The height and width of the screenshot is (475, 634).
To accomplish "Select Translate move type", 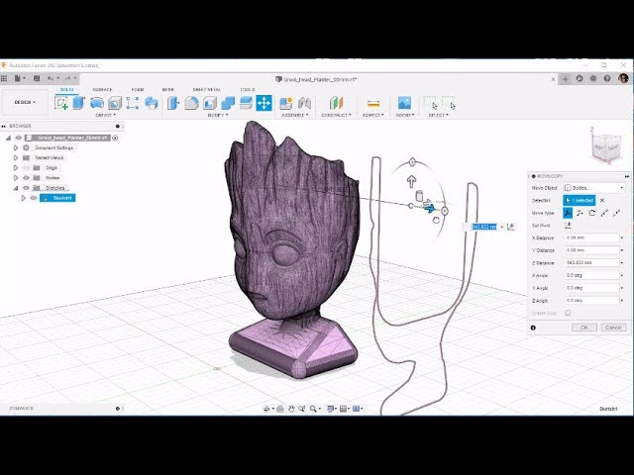I will [x=580, y=213].
